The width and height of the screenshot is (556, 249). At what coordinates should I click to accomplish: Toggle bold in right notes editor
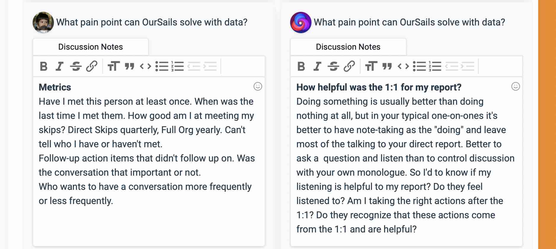click(x=301, y=66)
